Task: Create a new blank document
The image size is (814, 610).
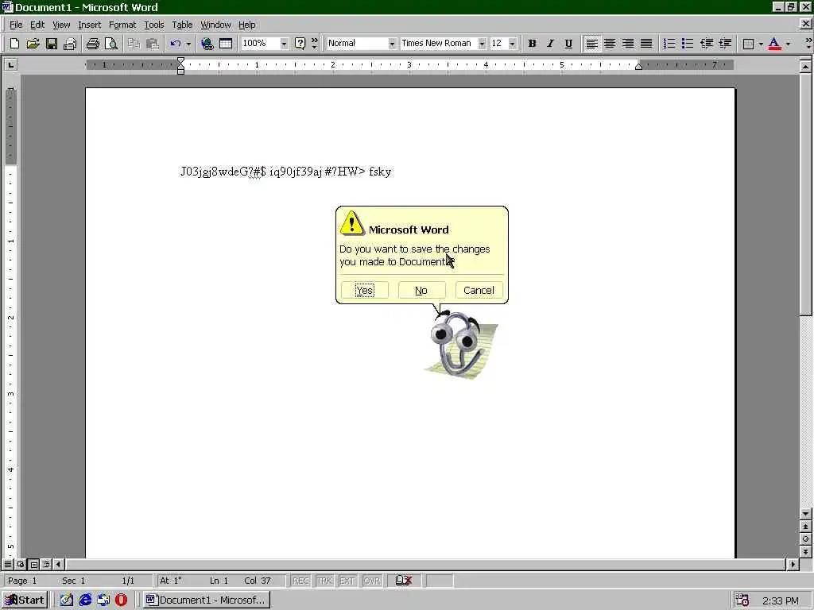Action: coord(14,44)
